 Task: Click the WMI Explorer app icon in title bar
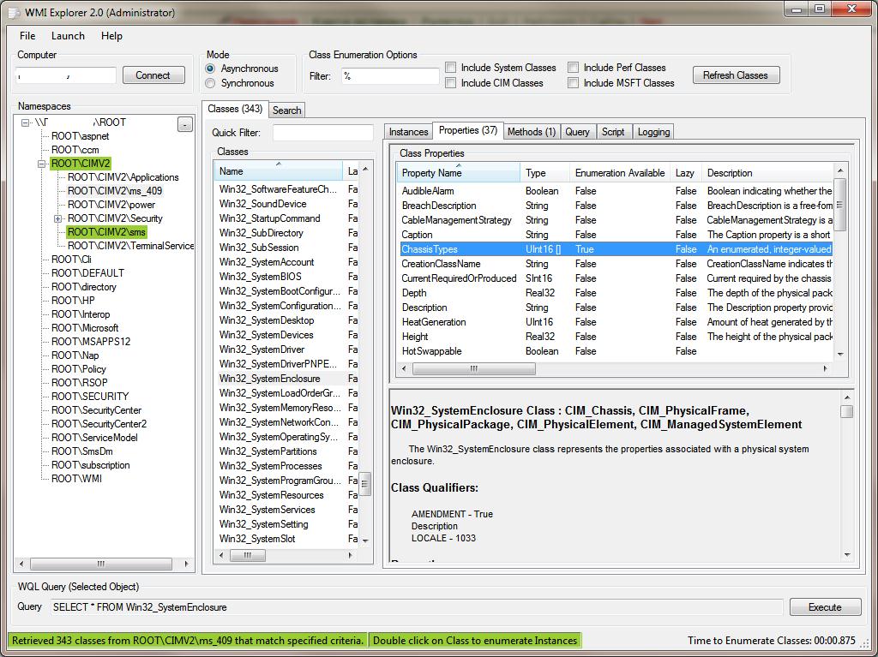point(15,13)
